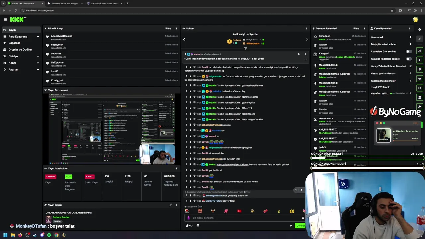This screenshot has width=425, height=239.
Task: Toggle Yalnızca ifadelerle sohbet switch
Action: [x=409, y=59]
